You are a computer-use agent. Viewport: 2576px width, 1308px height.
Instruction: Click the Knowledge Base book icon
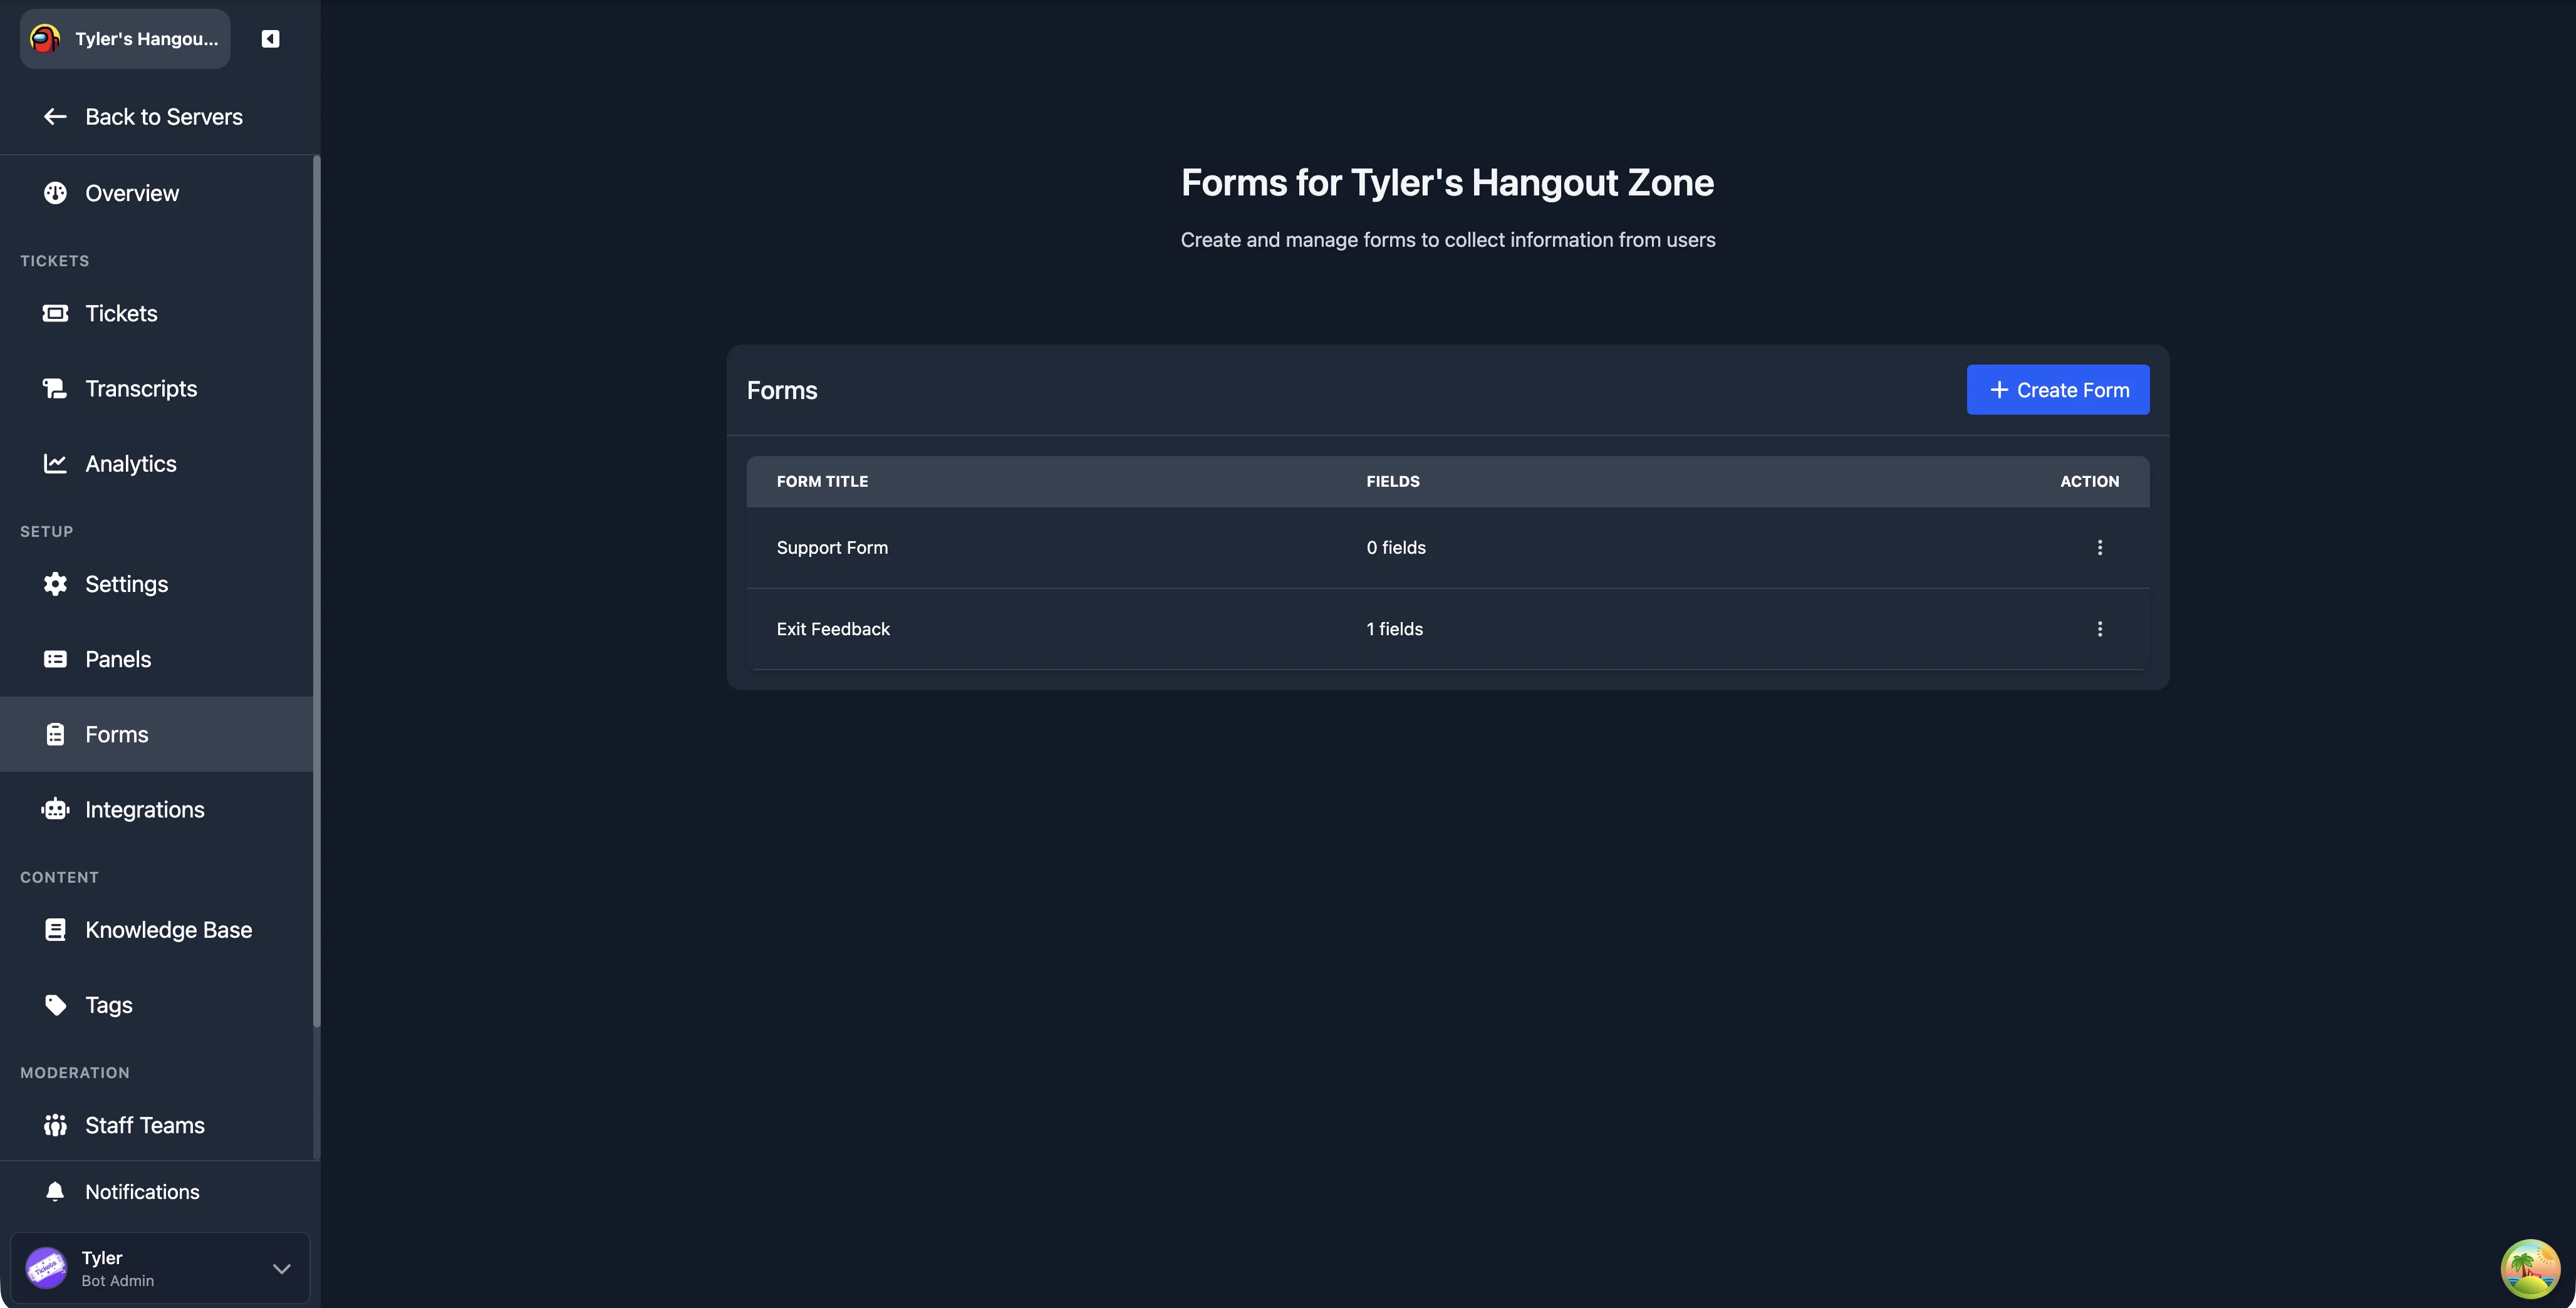tap(55, 930)
